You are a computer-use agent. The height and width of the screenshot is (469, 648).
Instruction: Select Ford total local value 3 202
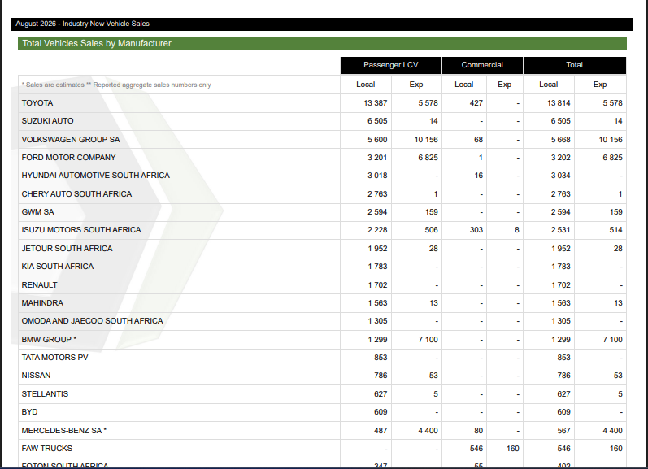coord(560,158)
